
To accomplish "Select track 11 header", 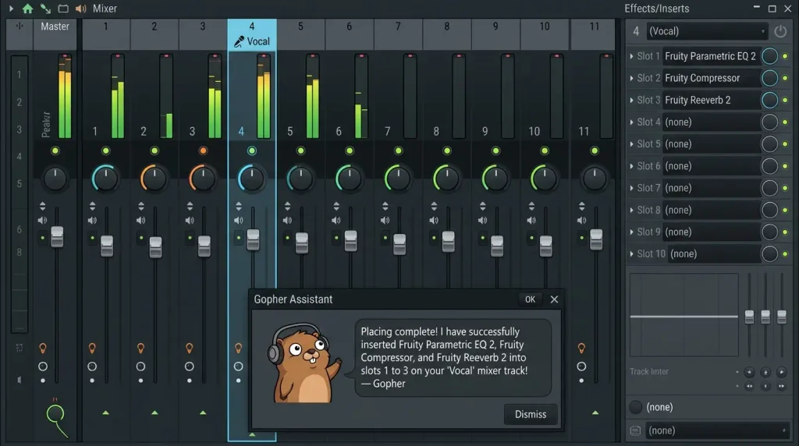I will (x=594, y=34).
